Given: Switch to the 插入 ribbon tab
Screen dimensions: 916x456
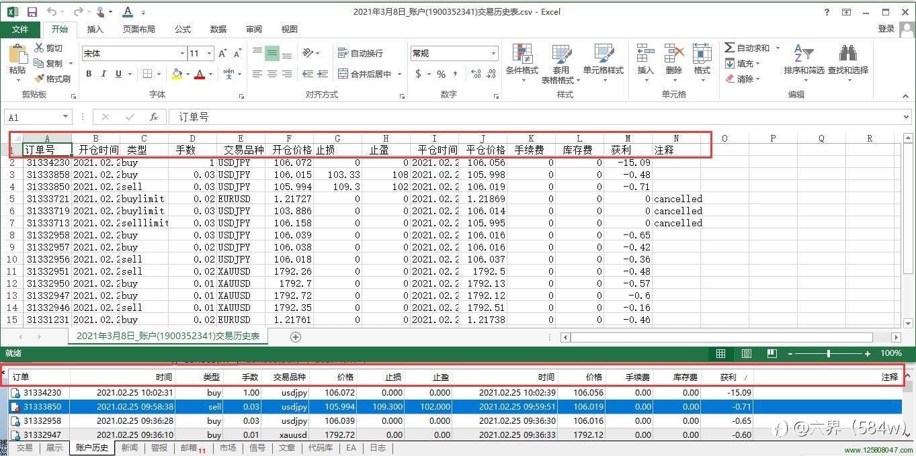Looking at the screenshot, I should pos(95,29).
